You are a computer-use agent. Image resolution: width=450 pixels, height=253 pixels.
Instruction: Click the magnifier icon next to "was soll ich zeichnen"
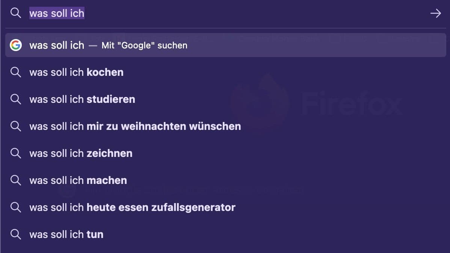tap(15, 153)
